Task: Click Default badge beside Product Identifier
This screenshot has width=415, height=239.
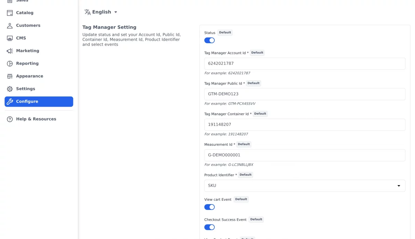Action: click(246, 175)
